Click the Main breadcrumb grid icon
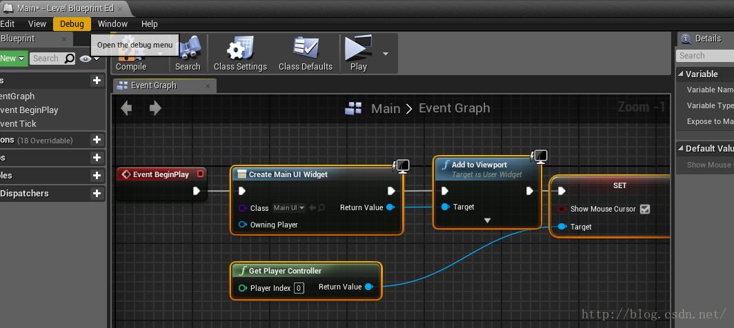This screenshot has height=328, width=734. [x=353, y=109]
